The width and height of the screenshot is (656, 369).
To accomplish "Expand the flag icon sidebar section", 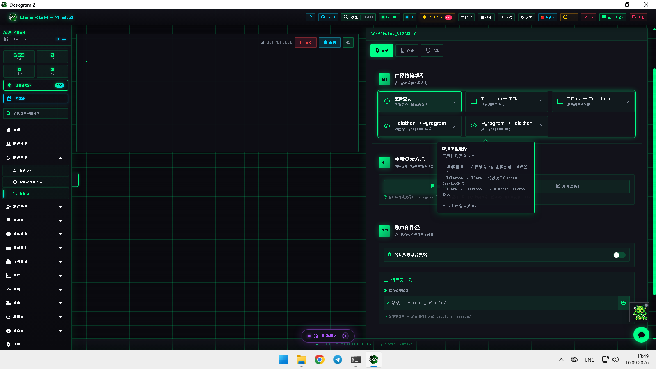I will tap(36, 220).
